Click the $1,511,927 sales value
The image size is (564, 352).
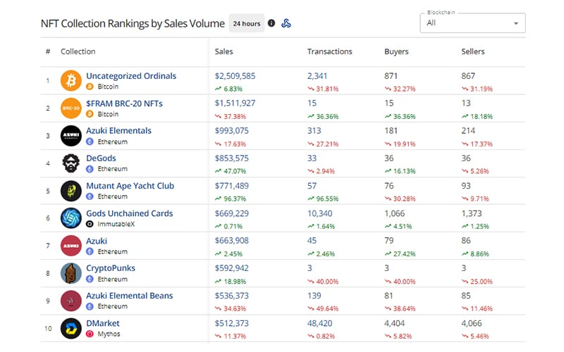pyautogui.click(x=235, y=103)
